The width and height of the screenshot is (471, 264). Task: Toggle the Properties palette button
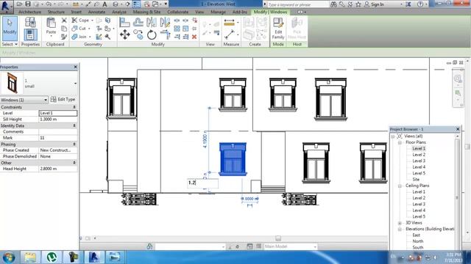click(x=30, y=35)
